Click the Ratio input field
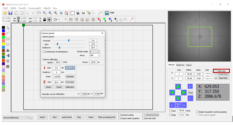The height and width of the screenshot is (125, 233). 56,77
